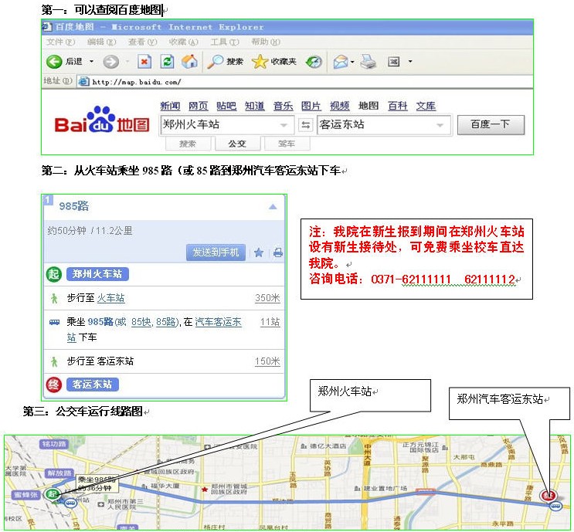
Task: Click the 150米 distance link
Action: pos(267,361)
